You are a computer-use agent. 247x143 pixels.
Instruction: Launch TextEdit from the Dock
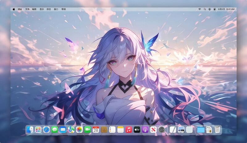173,130
